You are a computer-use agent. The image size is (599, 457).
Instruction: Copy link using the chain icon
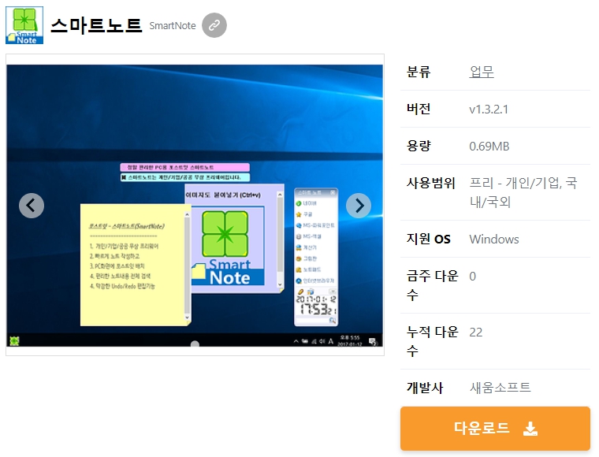point(214,25)
